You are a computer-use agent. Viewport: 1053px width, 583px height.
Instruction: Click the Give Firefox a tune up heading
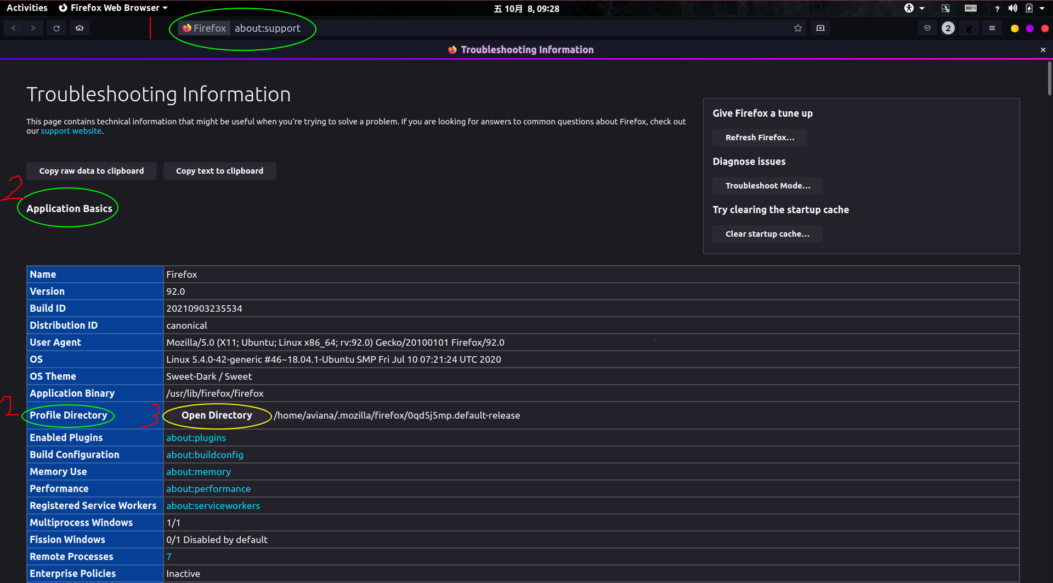762,113
